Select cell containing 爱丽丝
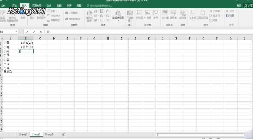The height and width of the screenshot is (139, 253). pos(11,71)
